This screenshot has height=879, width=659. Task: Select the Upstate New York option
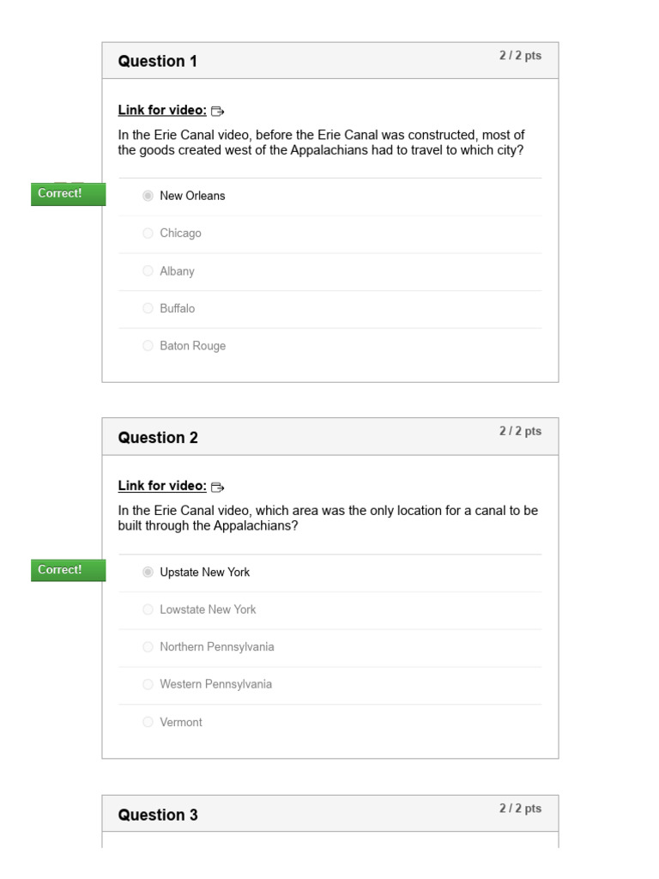click(x=148, y=572)
